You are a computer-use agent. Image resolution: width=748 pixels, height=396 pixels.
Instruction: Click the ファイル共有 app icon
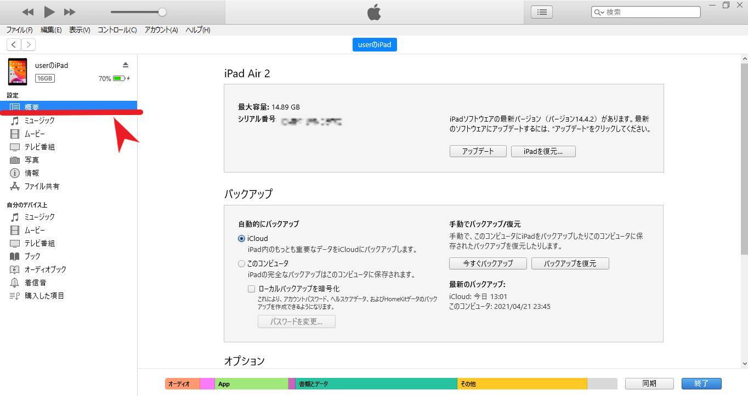pyautogui.click(x=15, y=186)
